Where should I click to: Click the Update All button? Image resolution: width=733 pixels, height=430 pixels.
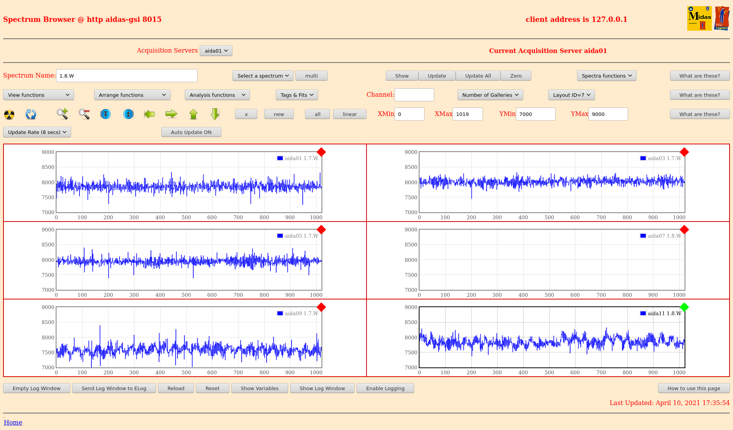(x=478, y=76)
